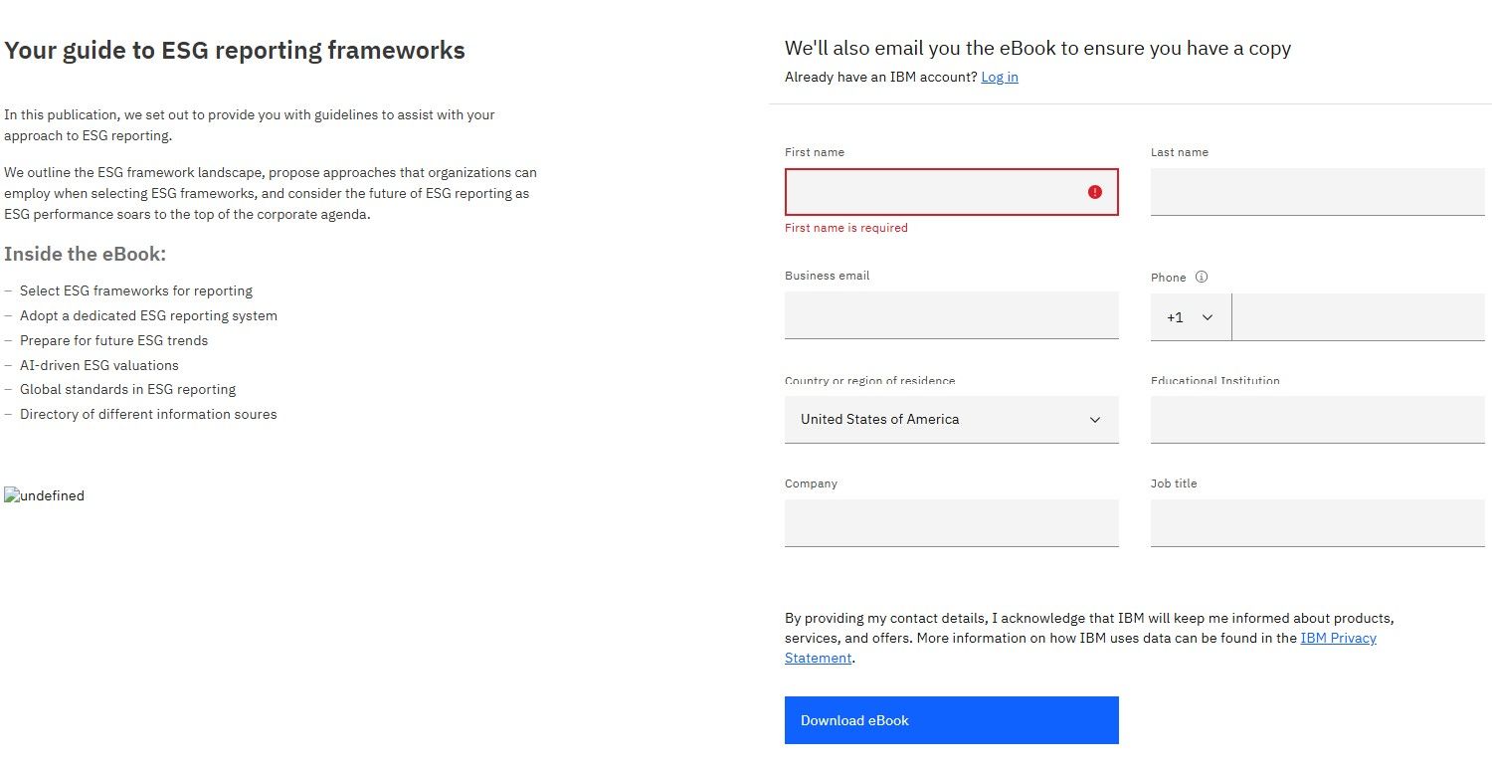The width and height of the screenshot is (1492, 771).
Task: Follow the Log in link
Action: [999, 77]
